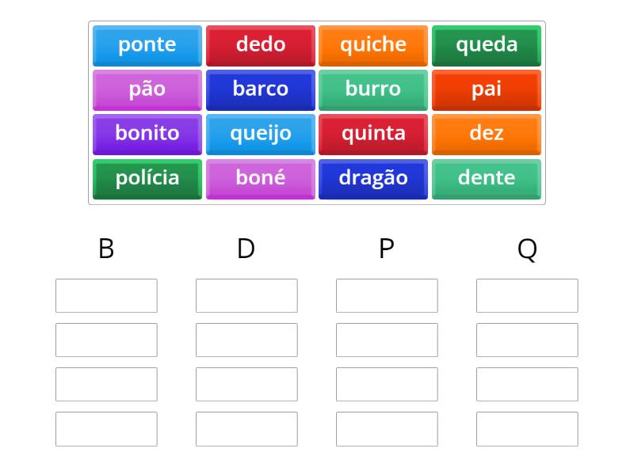Pick the blue 'dragão' tile

373,178
